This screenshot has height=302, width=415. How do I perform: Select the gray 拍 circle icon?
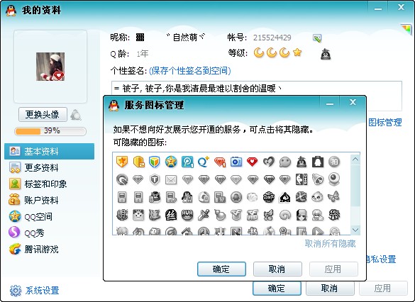tap(334, 162)
